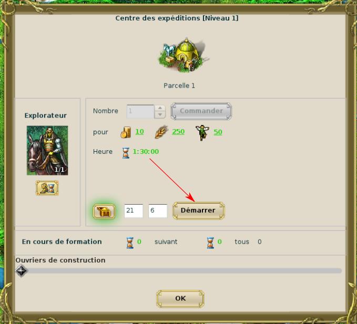Click the boots and hourglass icon under Explorateur
Screen dimensions: 357x324
point(47,188)
